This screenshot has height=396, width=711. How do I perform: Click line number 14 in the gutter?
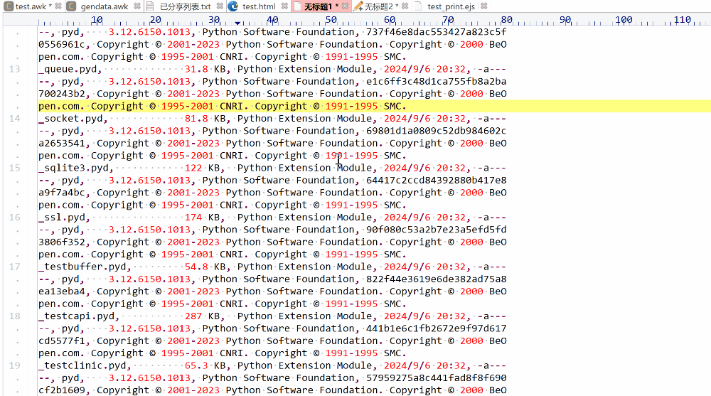point(14,119)
